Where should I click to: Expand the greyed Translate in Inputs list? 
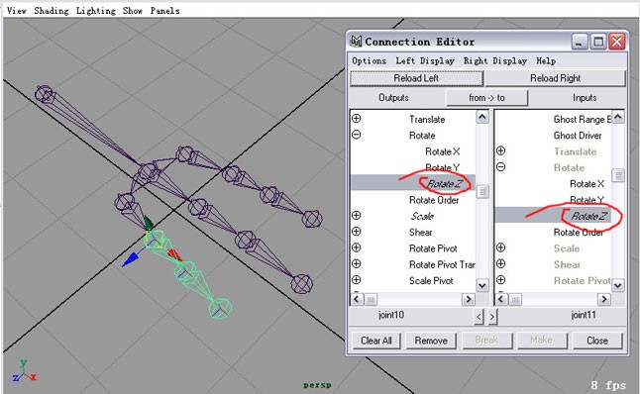pos(501,150)
